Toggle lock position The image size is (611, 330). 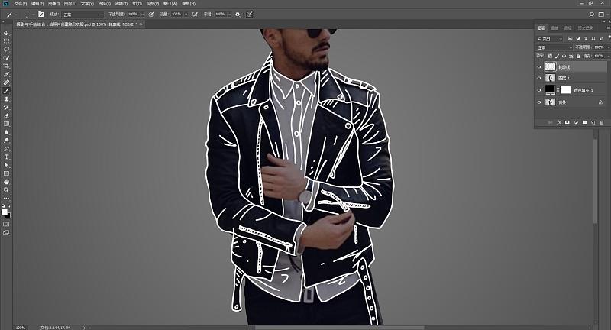click(x=564, y=56)
